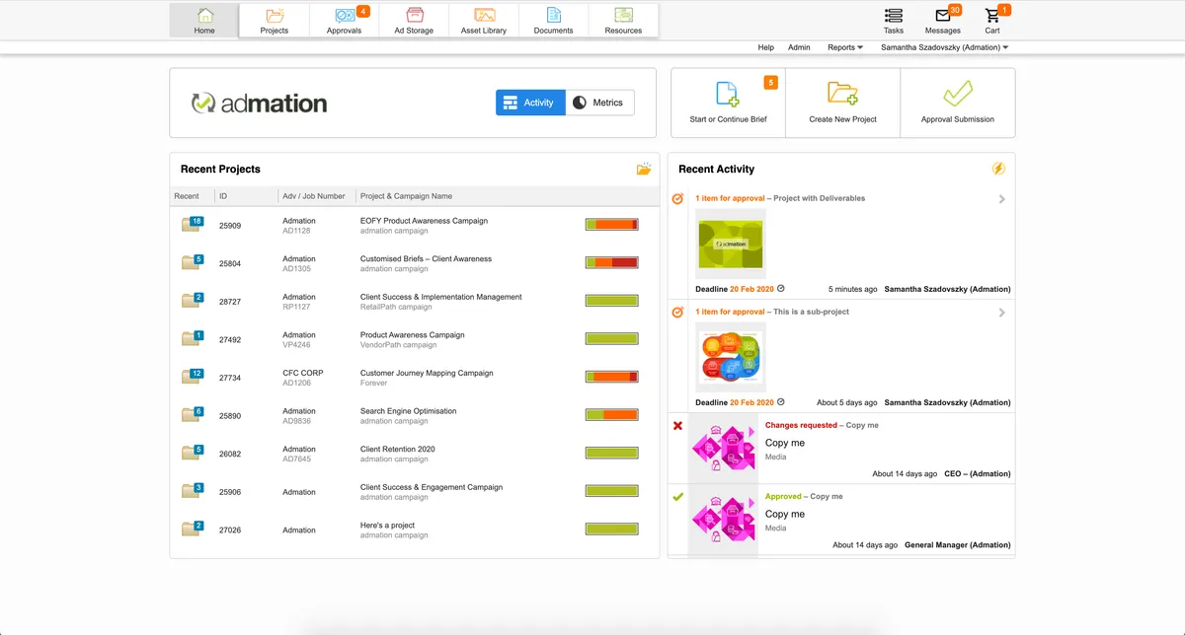1185x635 pixels.
Task: Click the approval clock icon for Project with Deliverables
Action: tap(677, 198)
